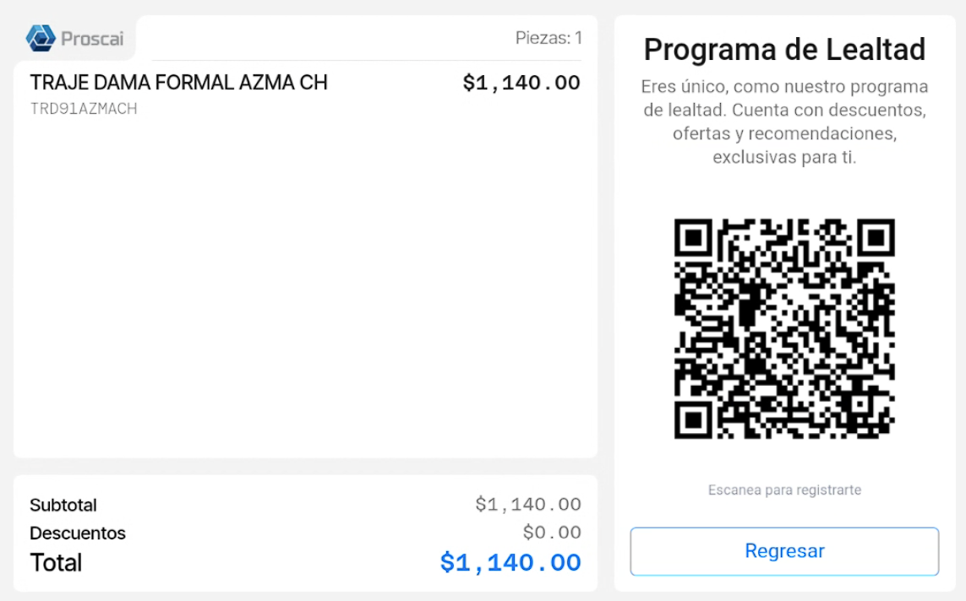
Task: Click the QR code top-left finder square
Action: (693, 237)
